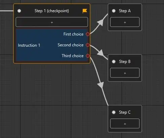The height and width of the screenshot is (138, 164).
Task: Select the First choice label
Action: tap(74, 34)
